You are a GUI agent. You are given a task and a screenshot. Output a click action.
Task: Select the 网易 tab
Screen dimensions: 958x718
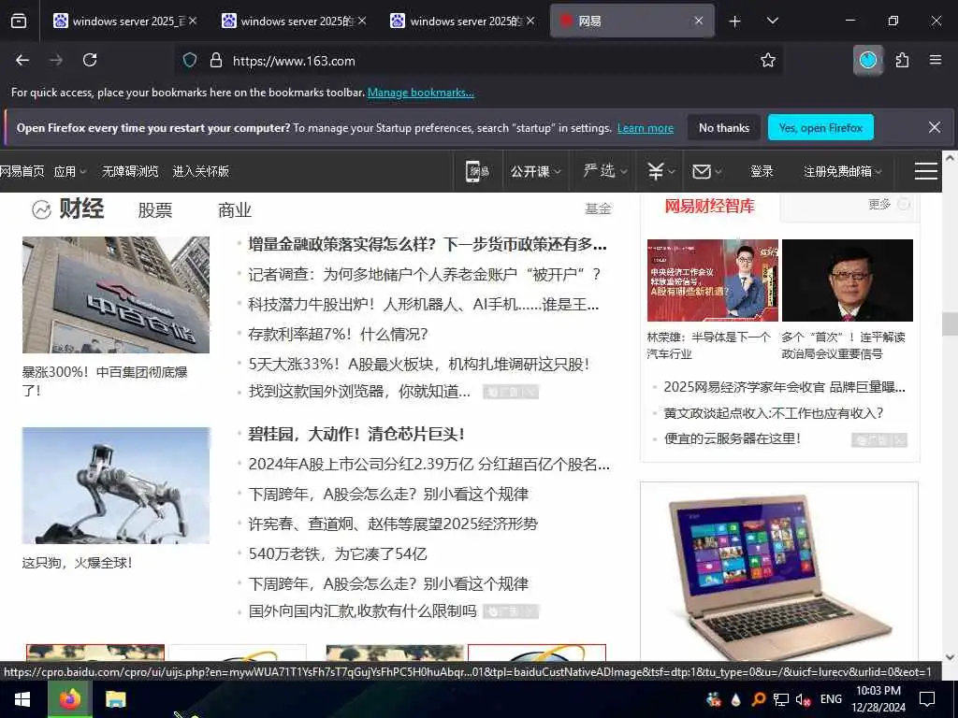pos(631,21)
